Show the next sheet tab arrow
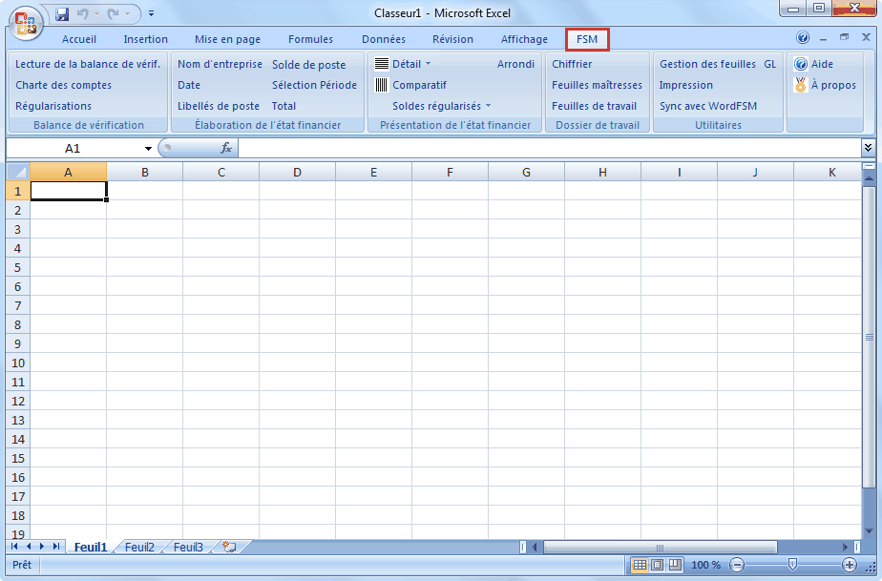The image size is (882, 581). 42,546
